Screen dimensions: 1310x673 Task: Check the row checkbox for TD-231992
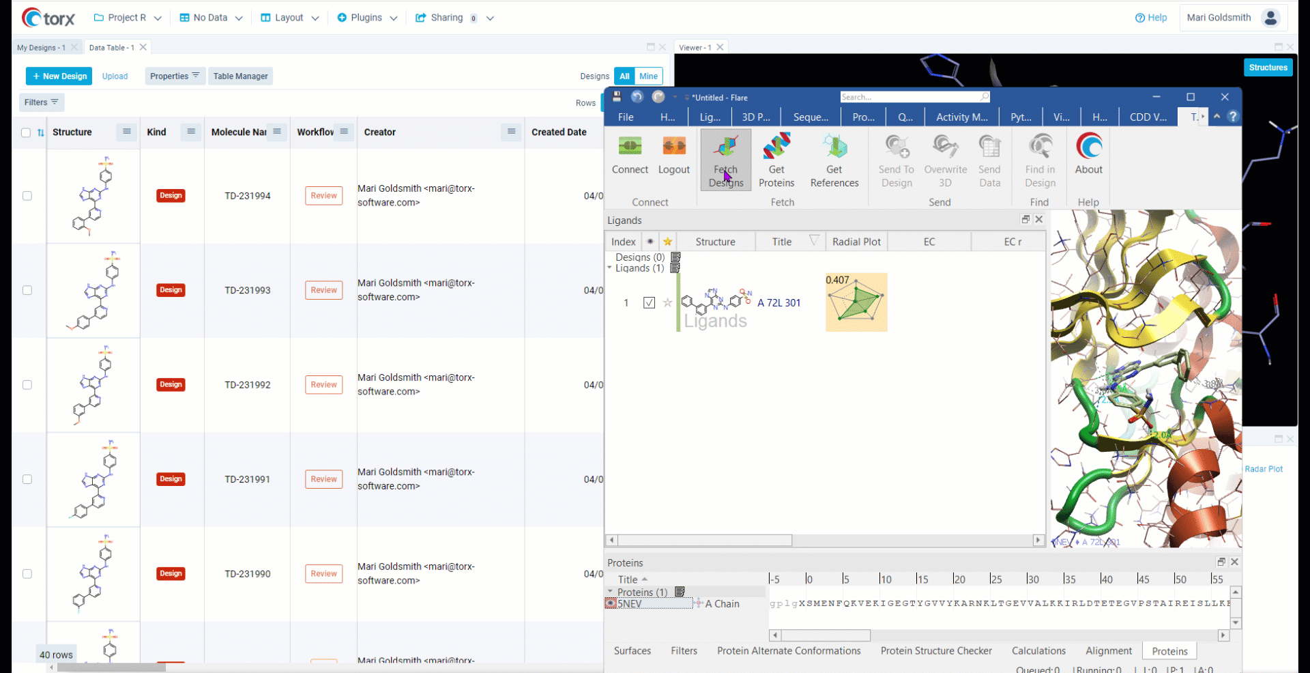[27, 385]
